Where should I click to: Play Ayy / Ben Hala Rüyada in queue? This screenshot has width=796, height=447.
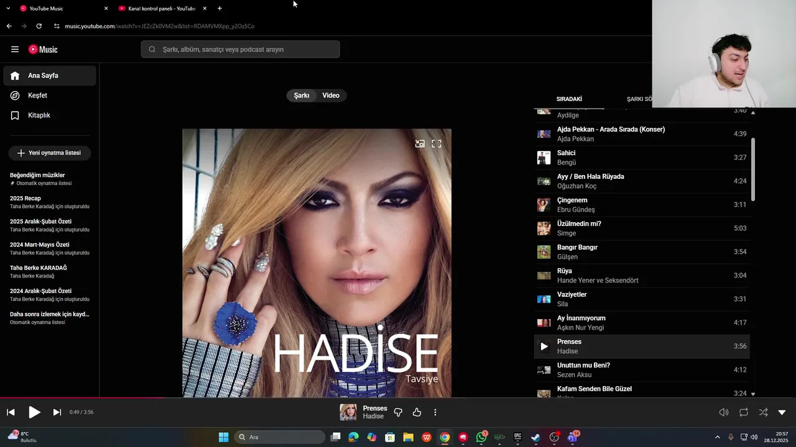tap(642, 181)
